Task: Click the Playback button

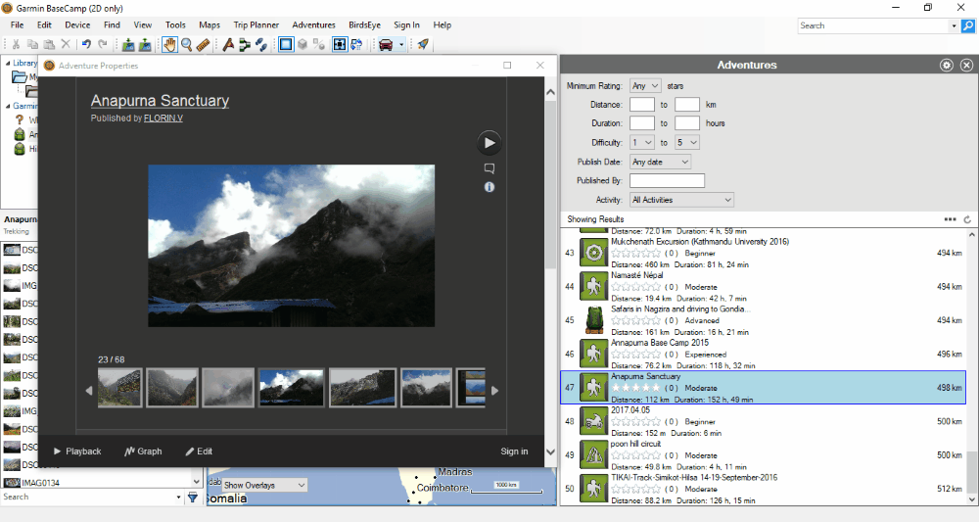Action: click(x=77, y=451)
